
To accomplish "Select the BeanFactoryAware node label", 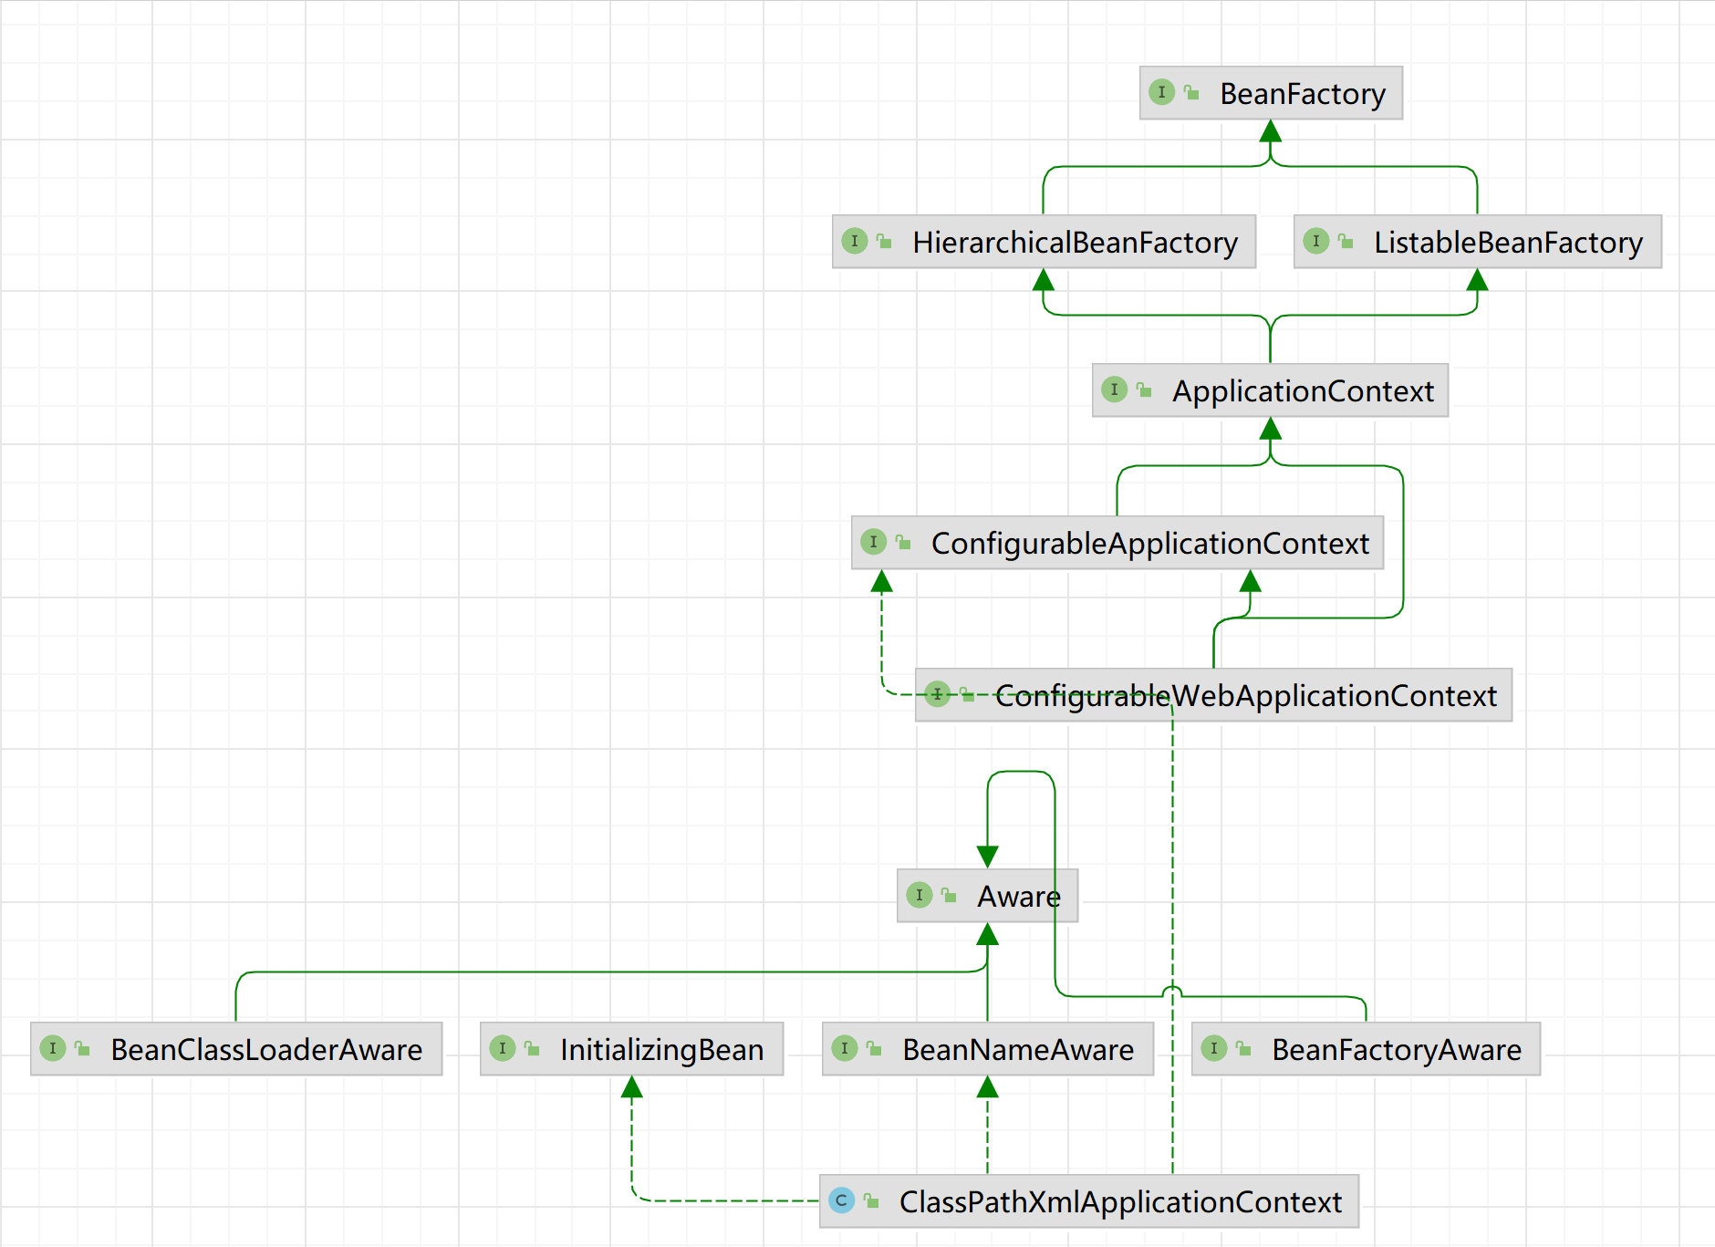I will click(1397, 1050).
